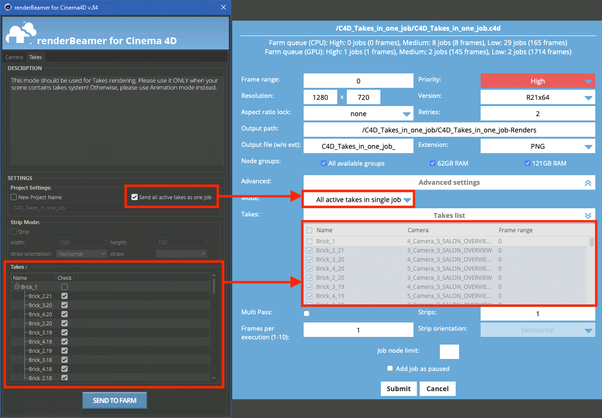This screenshot has width=602, height=418.
Task: Click the SEND TO FARM button
Action: (x=115, y=400)
